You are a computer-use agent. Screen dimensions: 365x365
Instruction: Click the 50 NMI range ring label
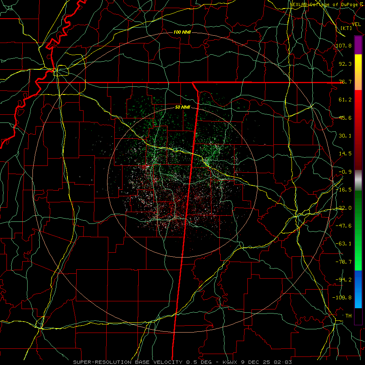(182, 107)
